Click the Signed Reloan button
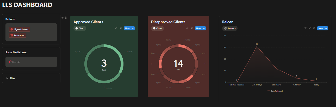This screenshot has height=107, width=336. coord(20,29)
